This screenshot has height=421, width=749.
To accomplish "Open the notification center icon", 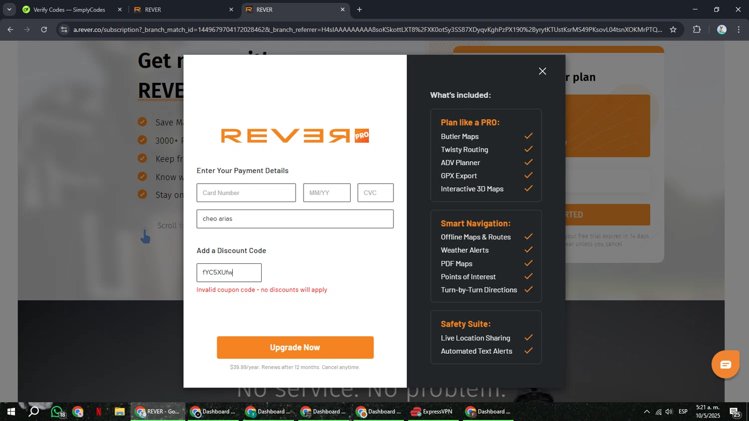I will click(735, 412).
